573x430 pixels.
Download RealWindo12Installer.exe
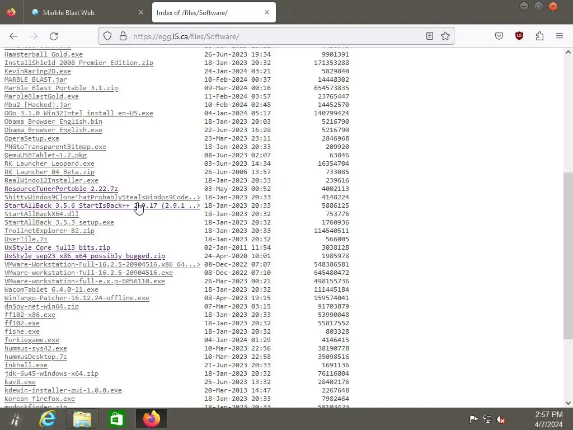[51, 181]
